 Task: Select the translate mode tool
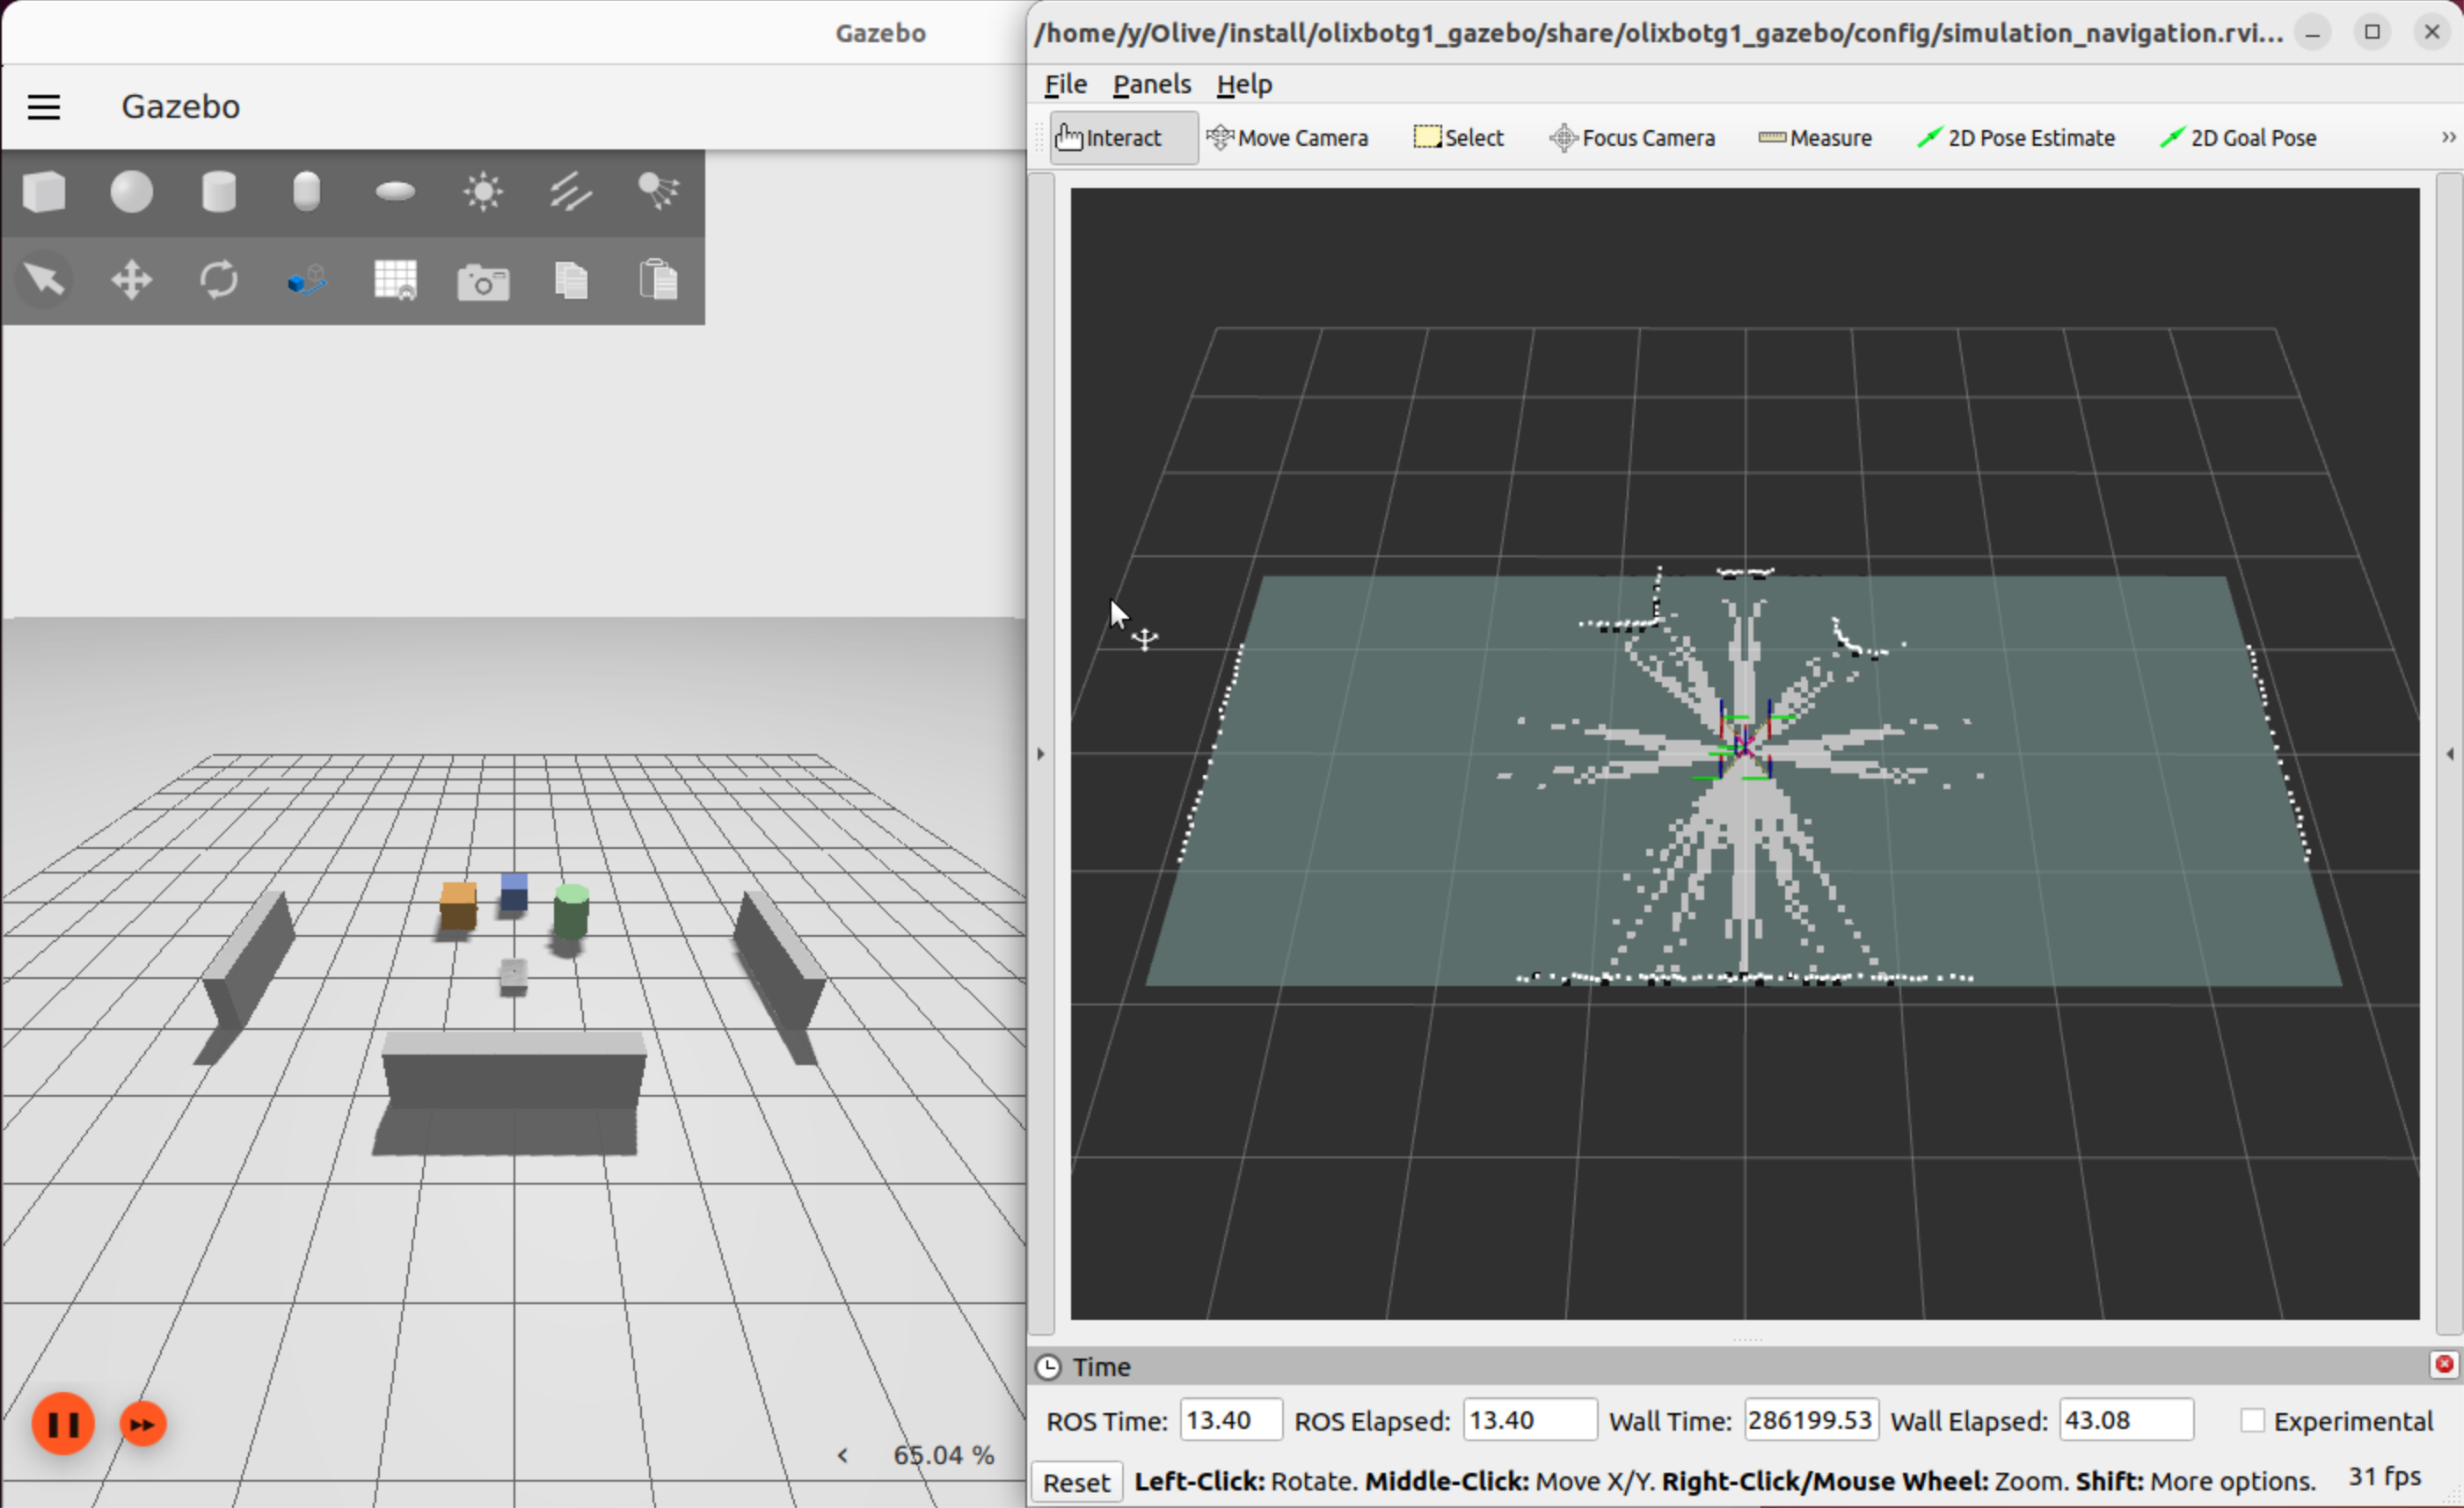[x=131, y=279]
